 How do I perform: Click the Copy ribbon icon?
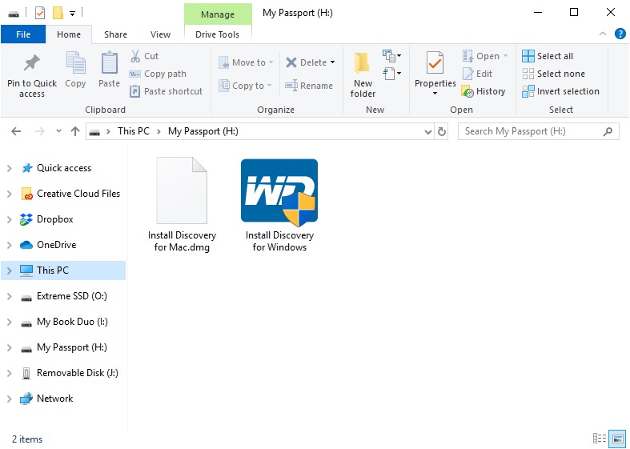75,64
